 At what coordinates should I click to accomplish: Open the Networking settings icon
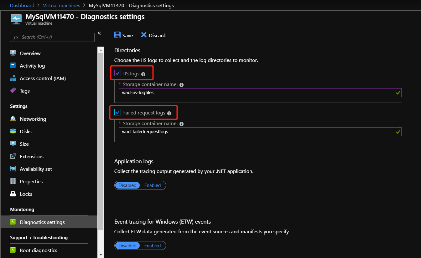coord(13,119)
